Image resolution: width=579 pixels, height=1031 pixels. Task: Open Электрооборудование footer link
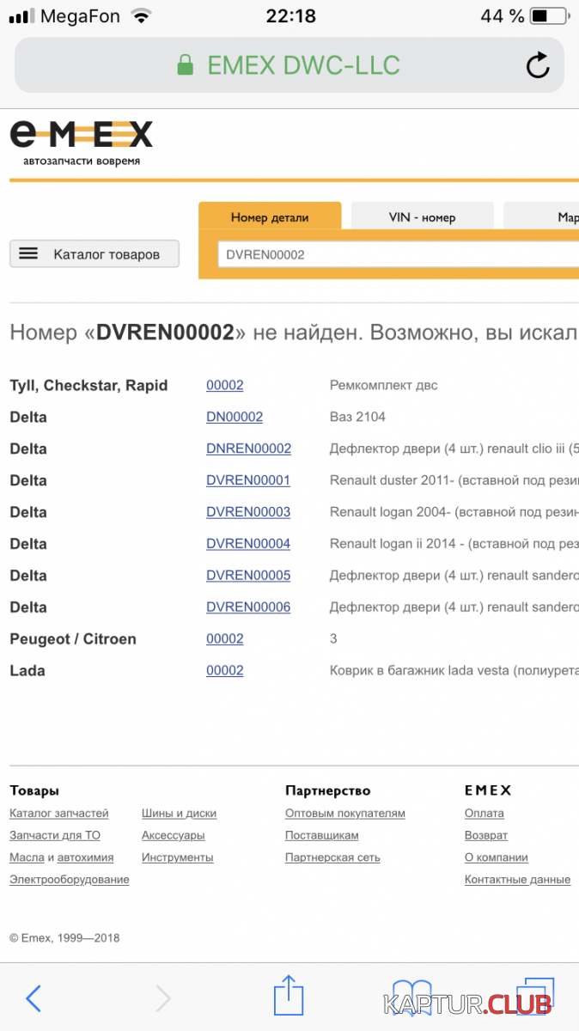pos(70,880)
